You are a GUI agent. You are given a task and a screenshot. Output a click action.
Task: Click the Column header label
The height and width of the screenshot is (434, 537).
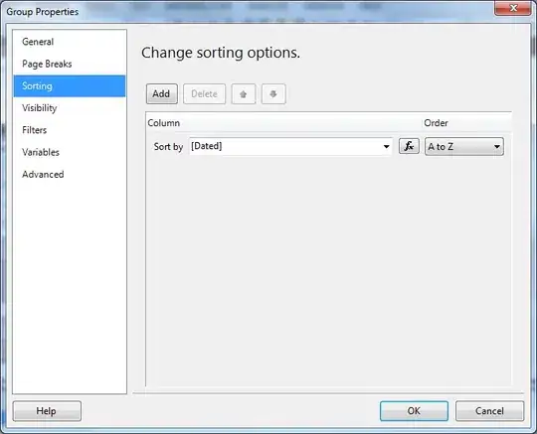tap(164, 123)
